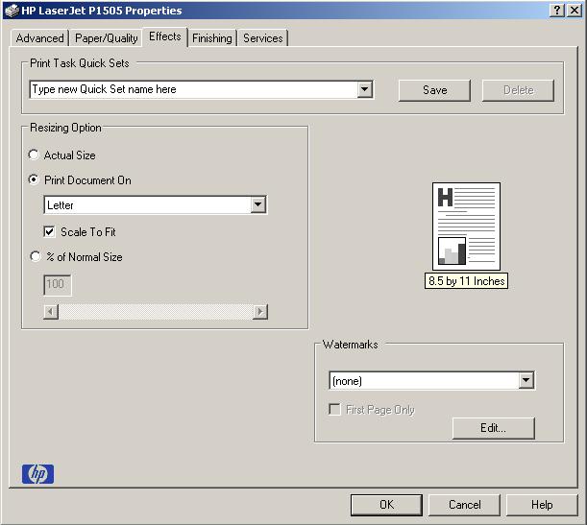Select the Print Document On option
Image resolution: width=587 pixels, height=525 pixels.
(34, 179)
